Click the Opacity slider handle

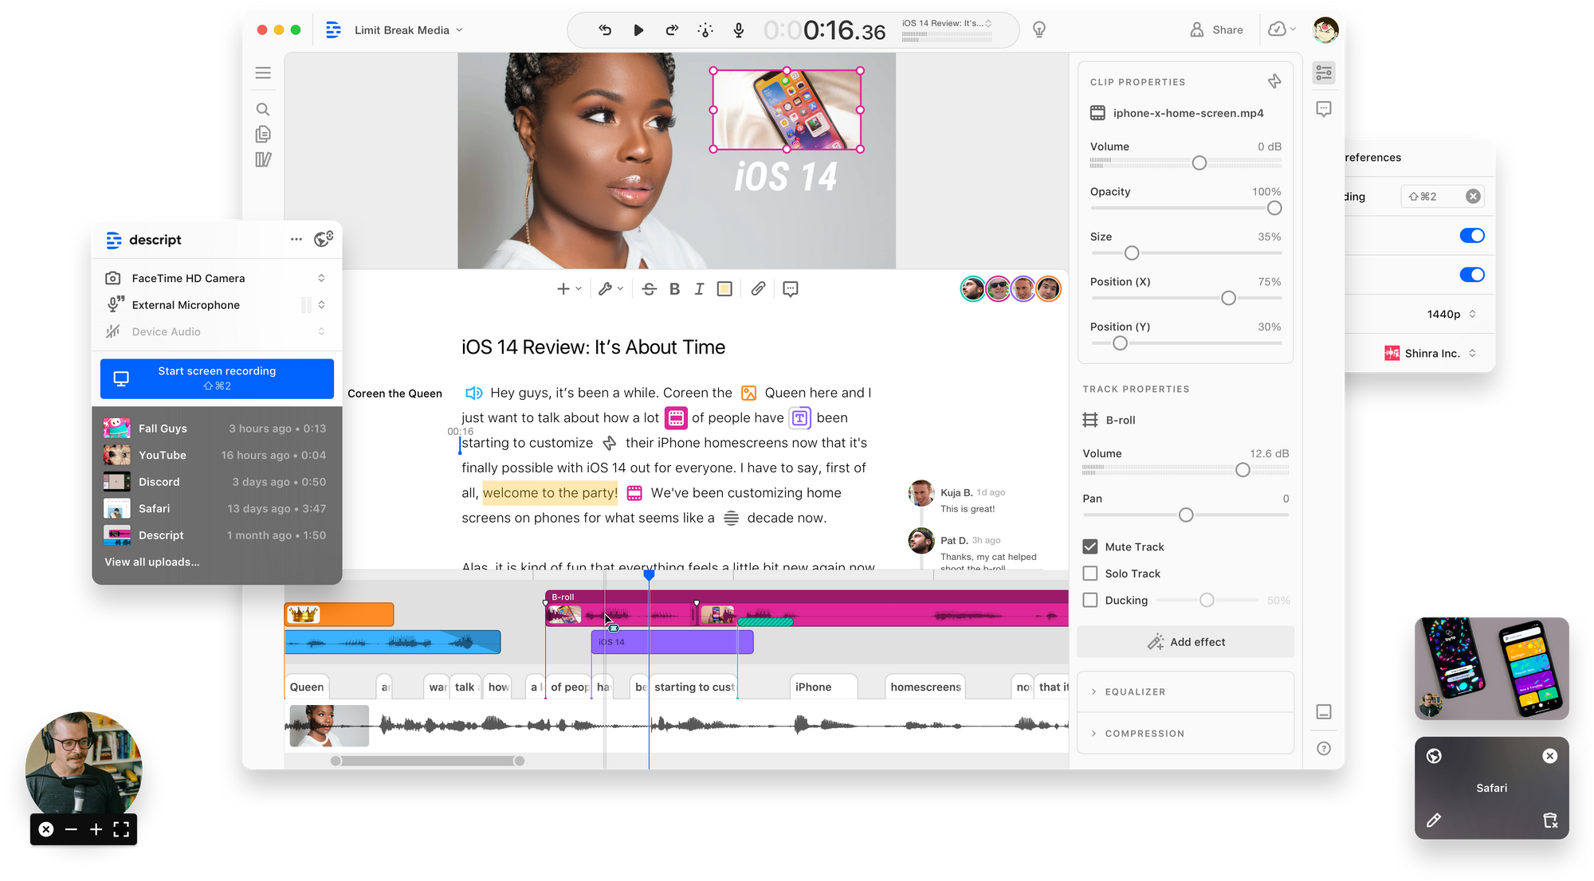(1274, 208)
